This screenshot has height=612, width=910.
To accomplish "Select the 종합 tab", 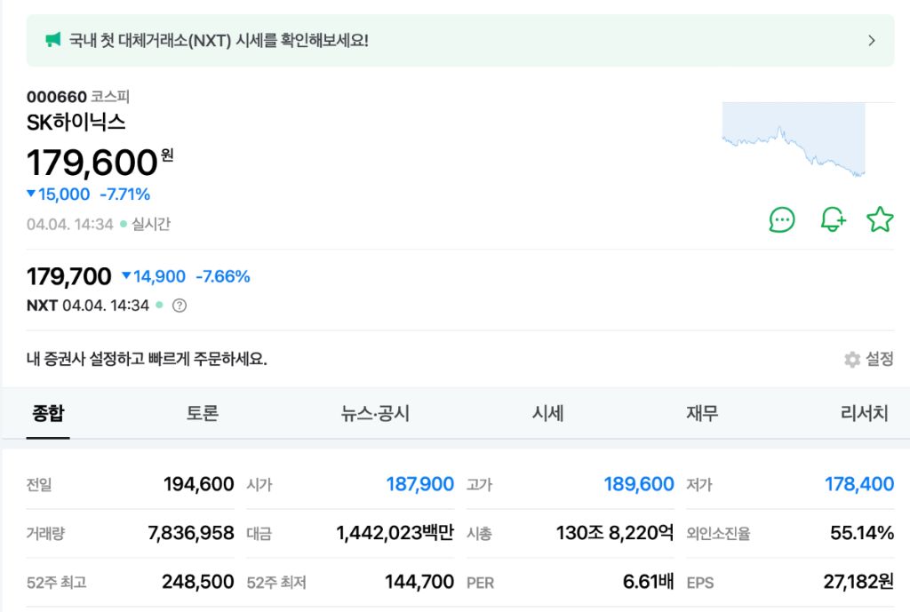I will [48, 413].
